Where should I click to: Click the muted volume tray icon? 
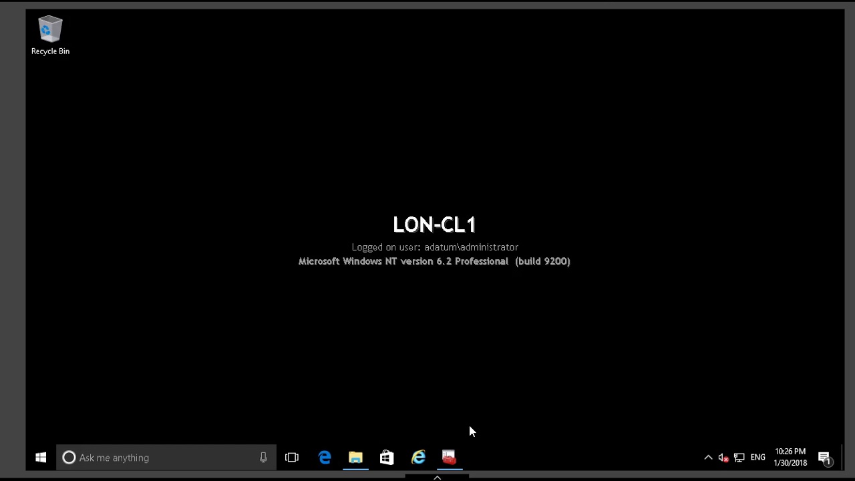point(723,458)
